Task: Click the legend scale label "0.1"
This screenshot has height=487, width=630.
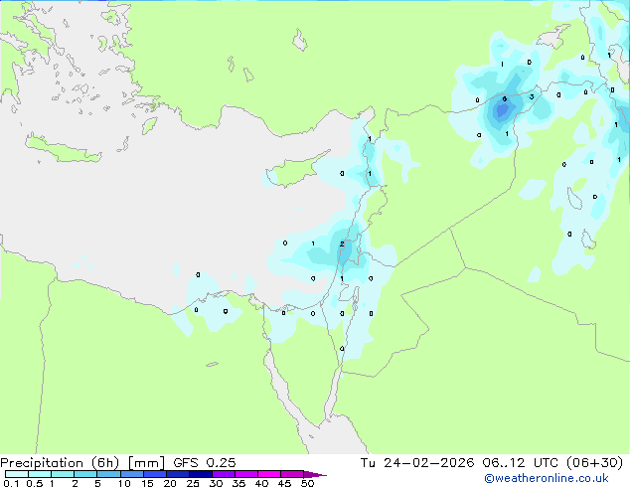Action: (x=11, y=483)
